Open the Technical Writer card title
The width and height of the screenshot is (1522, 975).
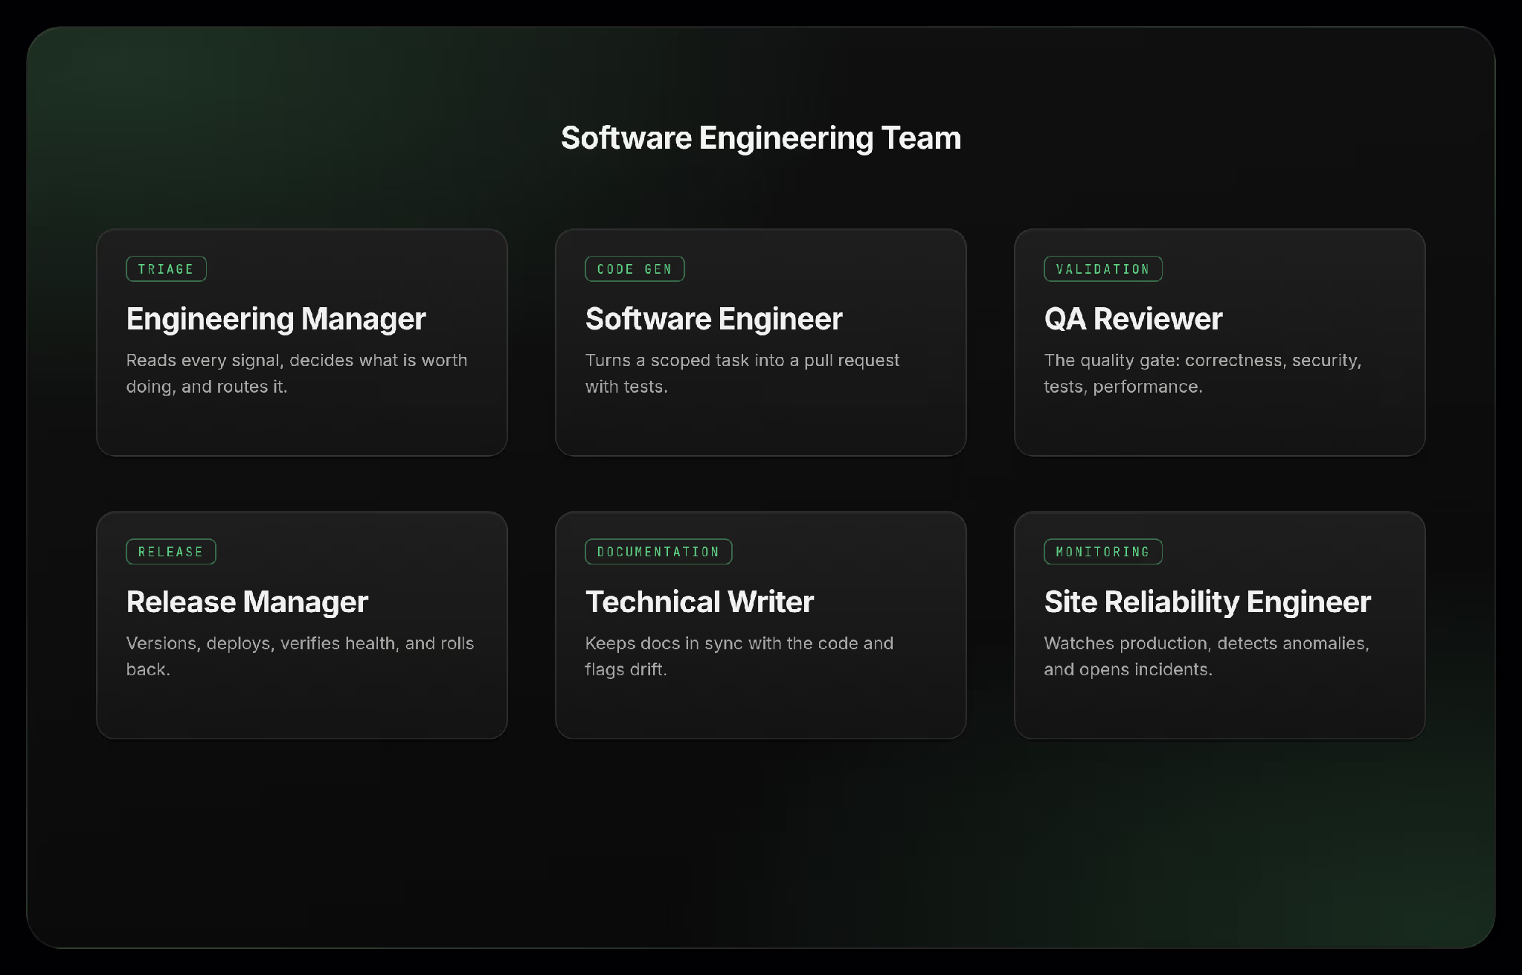point(699,602)
